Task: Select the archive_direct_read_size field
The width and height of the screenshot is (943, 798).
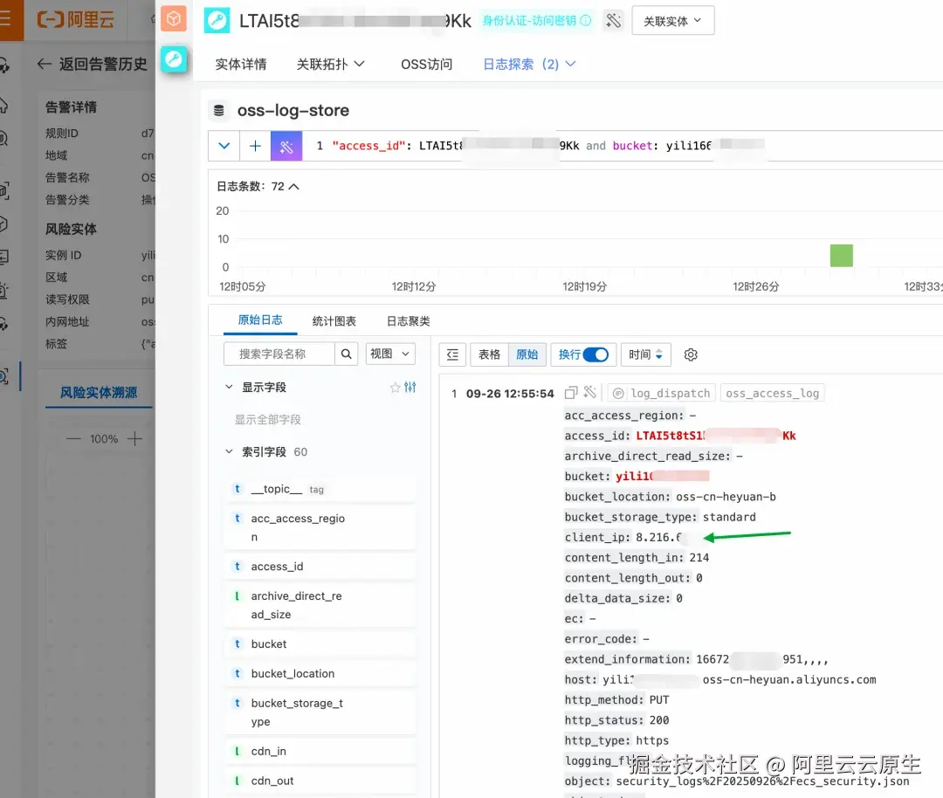Action: click(320, 605)
